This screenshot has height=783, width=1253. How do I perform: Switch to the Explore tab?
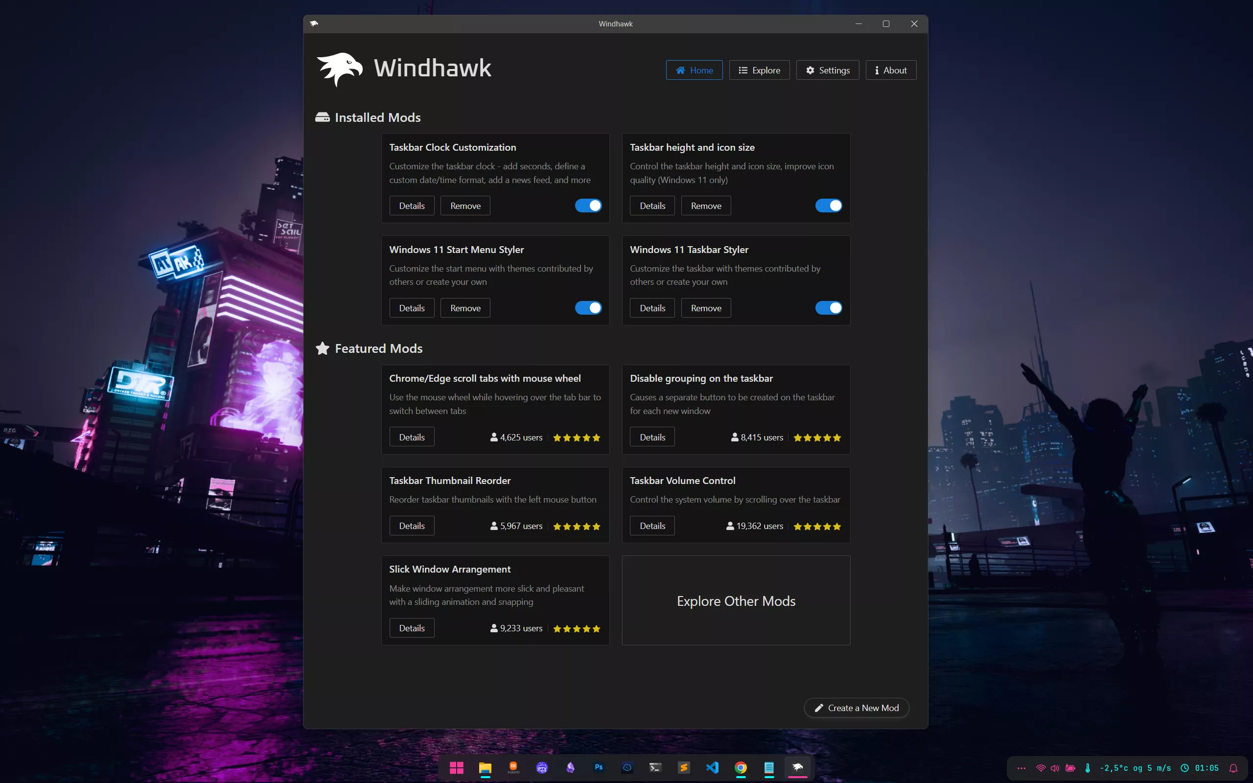pyautogui.click(x=759, y=70)
